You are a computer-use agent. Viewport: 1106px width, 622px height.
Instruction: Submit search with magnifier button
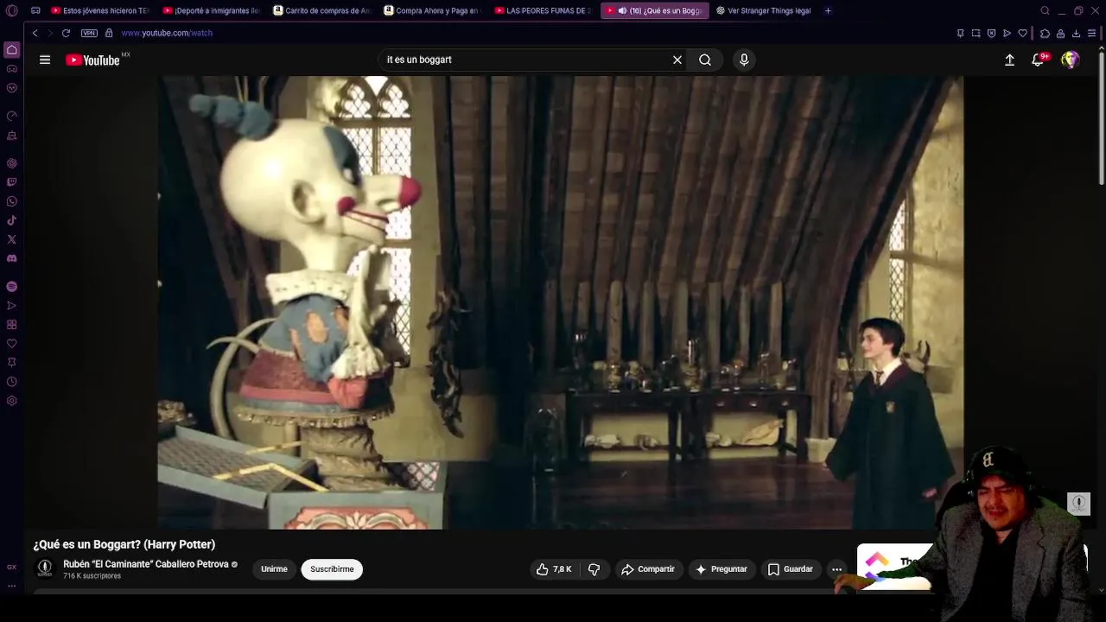[705, 60]
